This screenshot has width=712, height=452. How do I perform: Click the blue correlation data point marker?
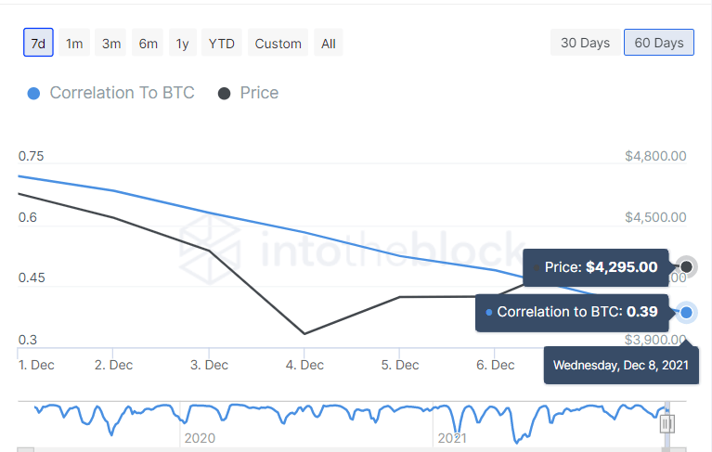pyautogui.click(x=686, y=313)
